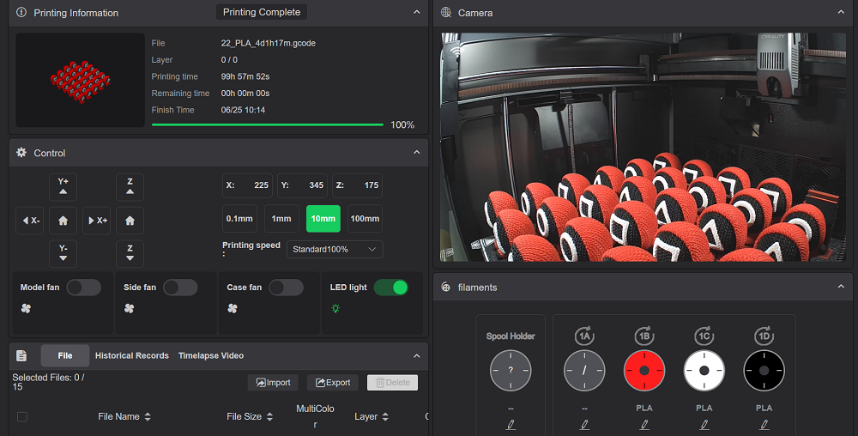Edit the red PLA filament slot 1B
Screen dimensions: 858x436
pos(644,424)
